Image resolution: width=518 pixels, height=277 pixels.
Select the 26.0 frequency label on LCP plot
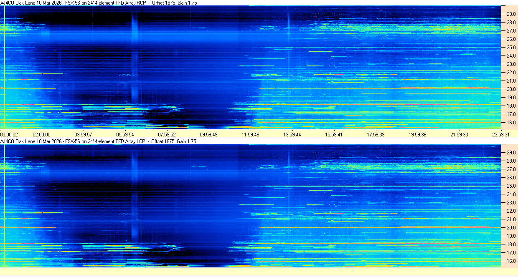tap(511, 177)
